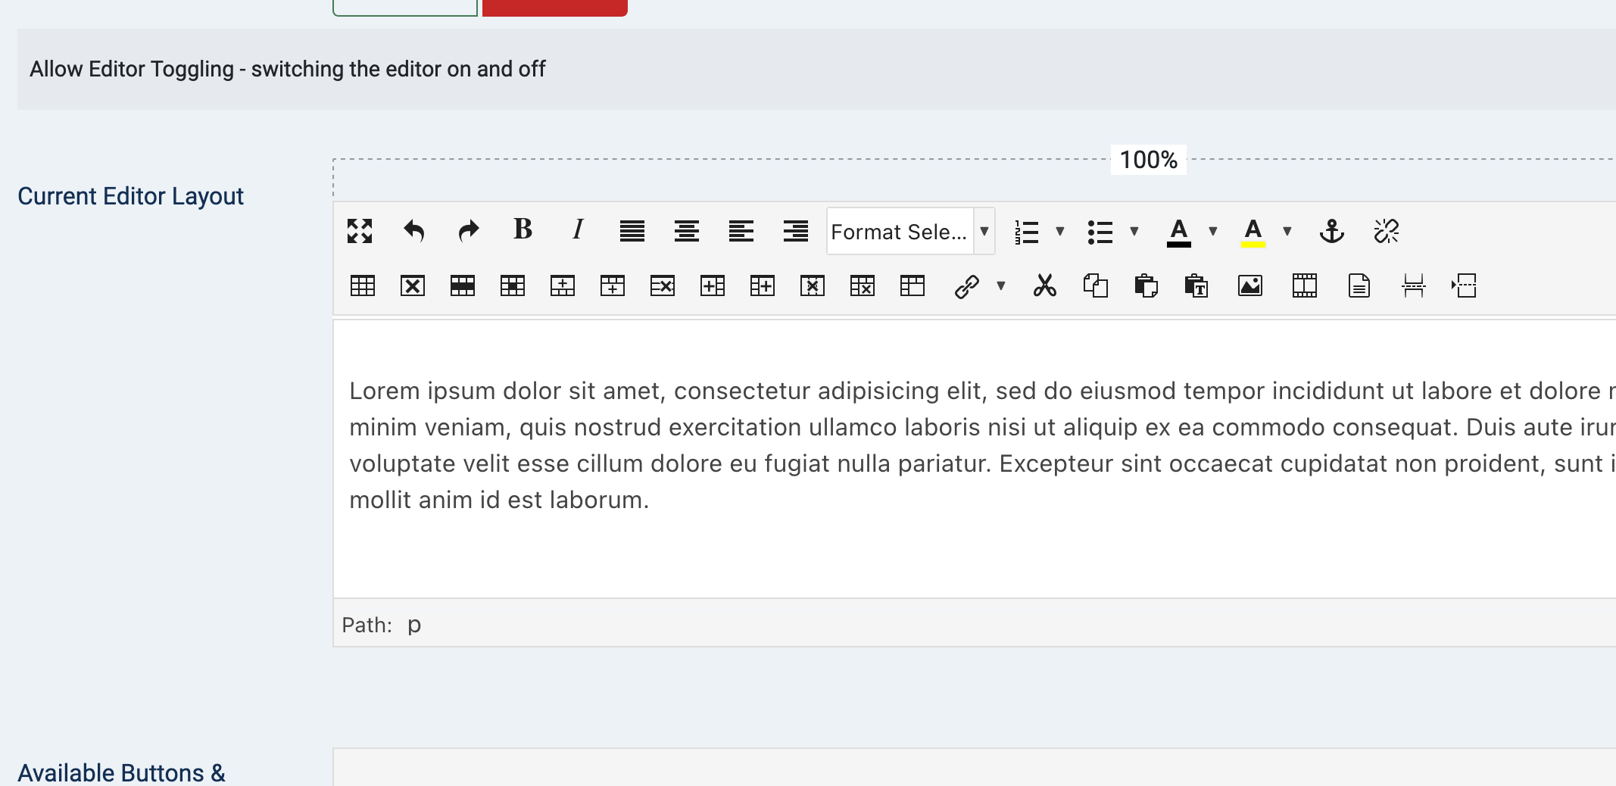The width and height of the screenshot is (1616, 786).
Task: Undo the last editor action
Action: 414,232
